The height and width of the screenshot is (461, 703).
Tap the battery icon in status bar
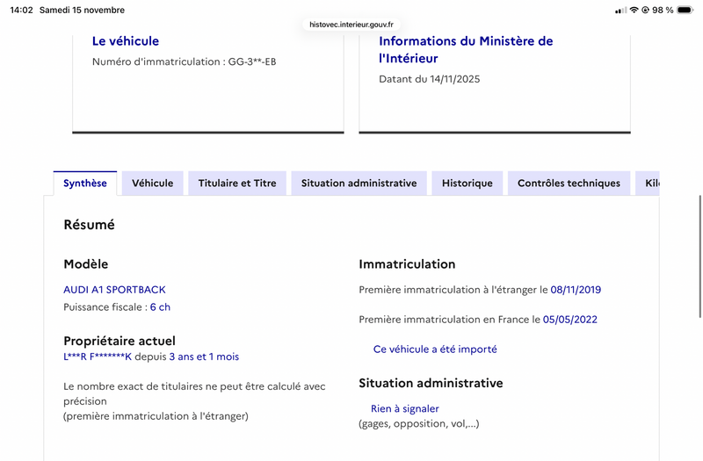click(x=685, y=11)
